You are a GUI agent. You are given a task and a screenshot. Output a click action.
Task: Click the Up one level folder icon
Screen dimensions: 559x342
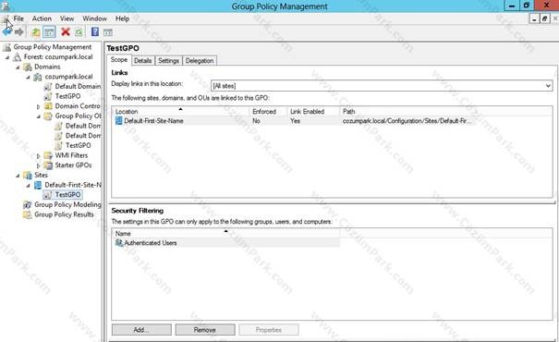tap(36, 32)
